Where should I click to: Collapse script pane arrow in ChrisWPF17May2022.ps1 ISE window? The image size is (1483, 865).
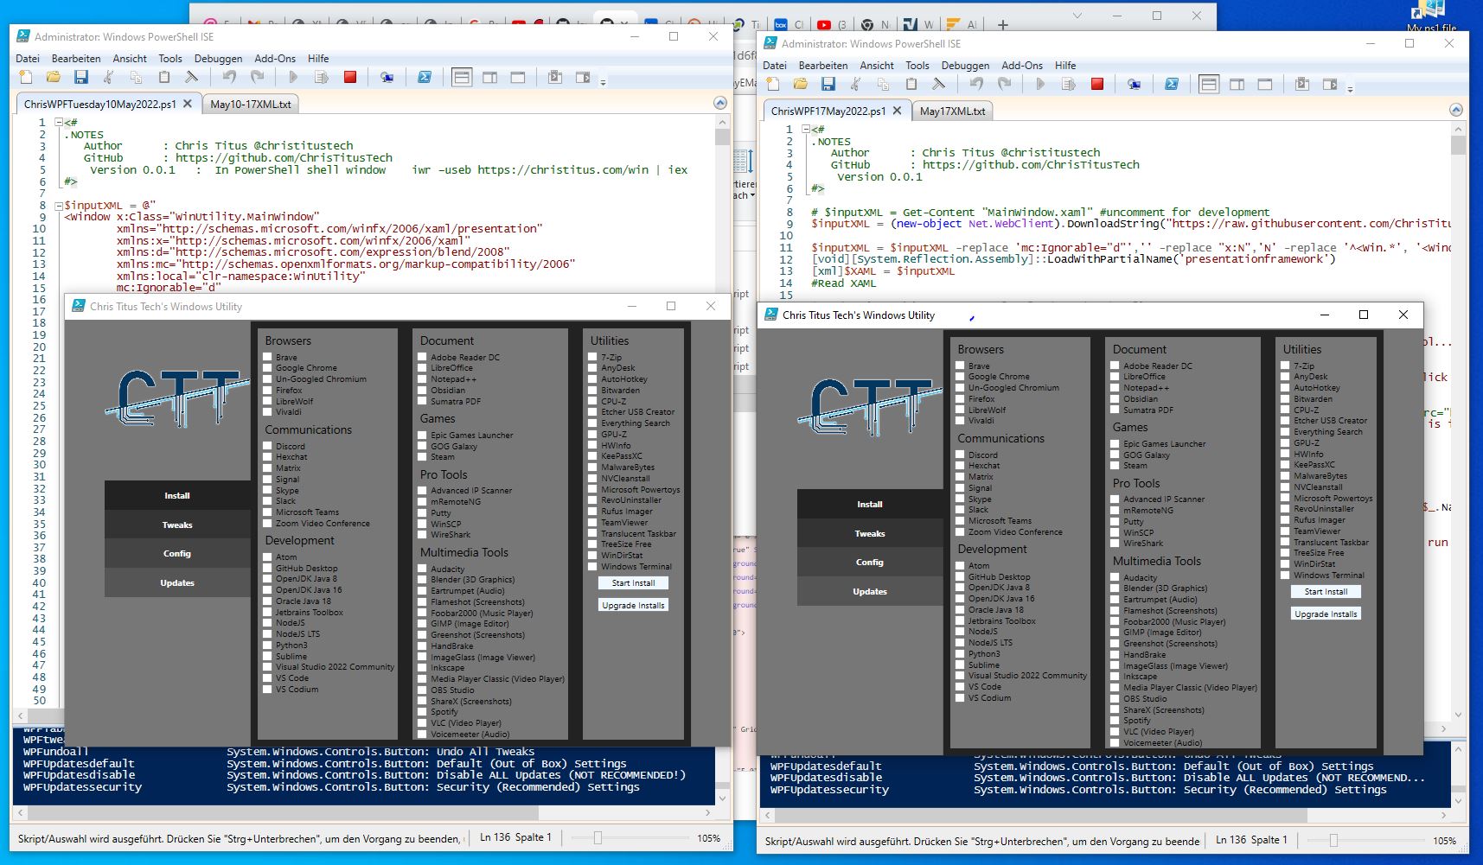coord(1456,110)
